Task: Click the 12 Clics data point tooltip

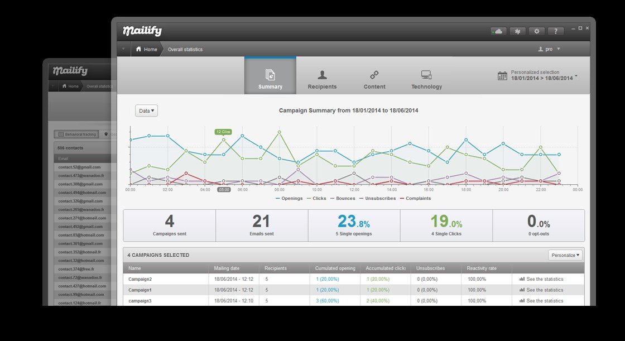Action: [223, 132]
